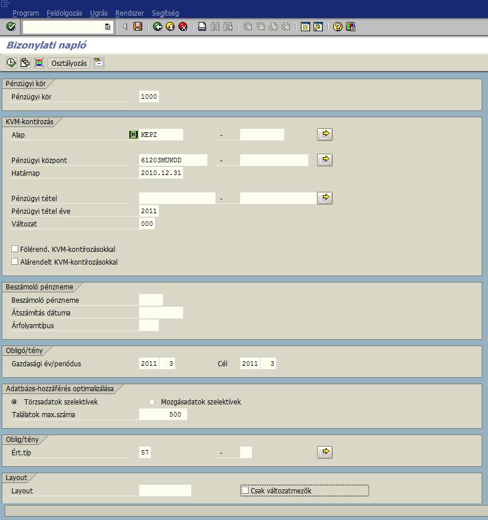Click the Pénzügyi tétel lower field
Viewport: 488px width, 520px height.
[177, 198]
